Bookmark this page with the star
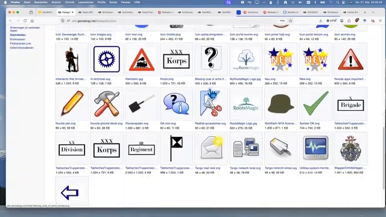The image size is (386, 217). pyautogui.click(x=291, y=21)
